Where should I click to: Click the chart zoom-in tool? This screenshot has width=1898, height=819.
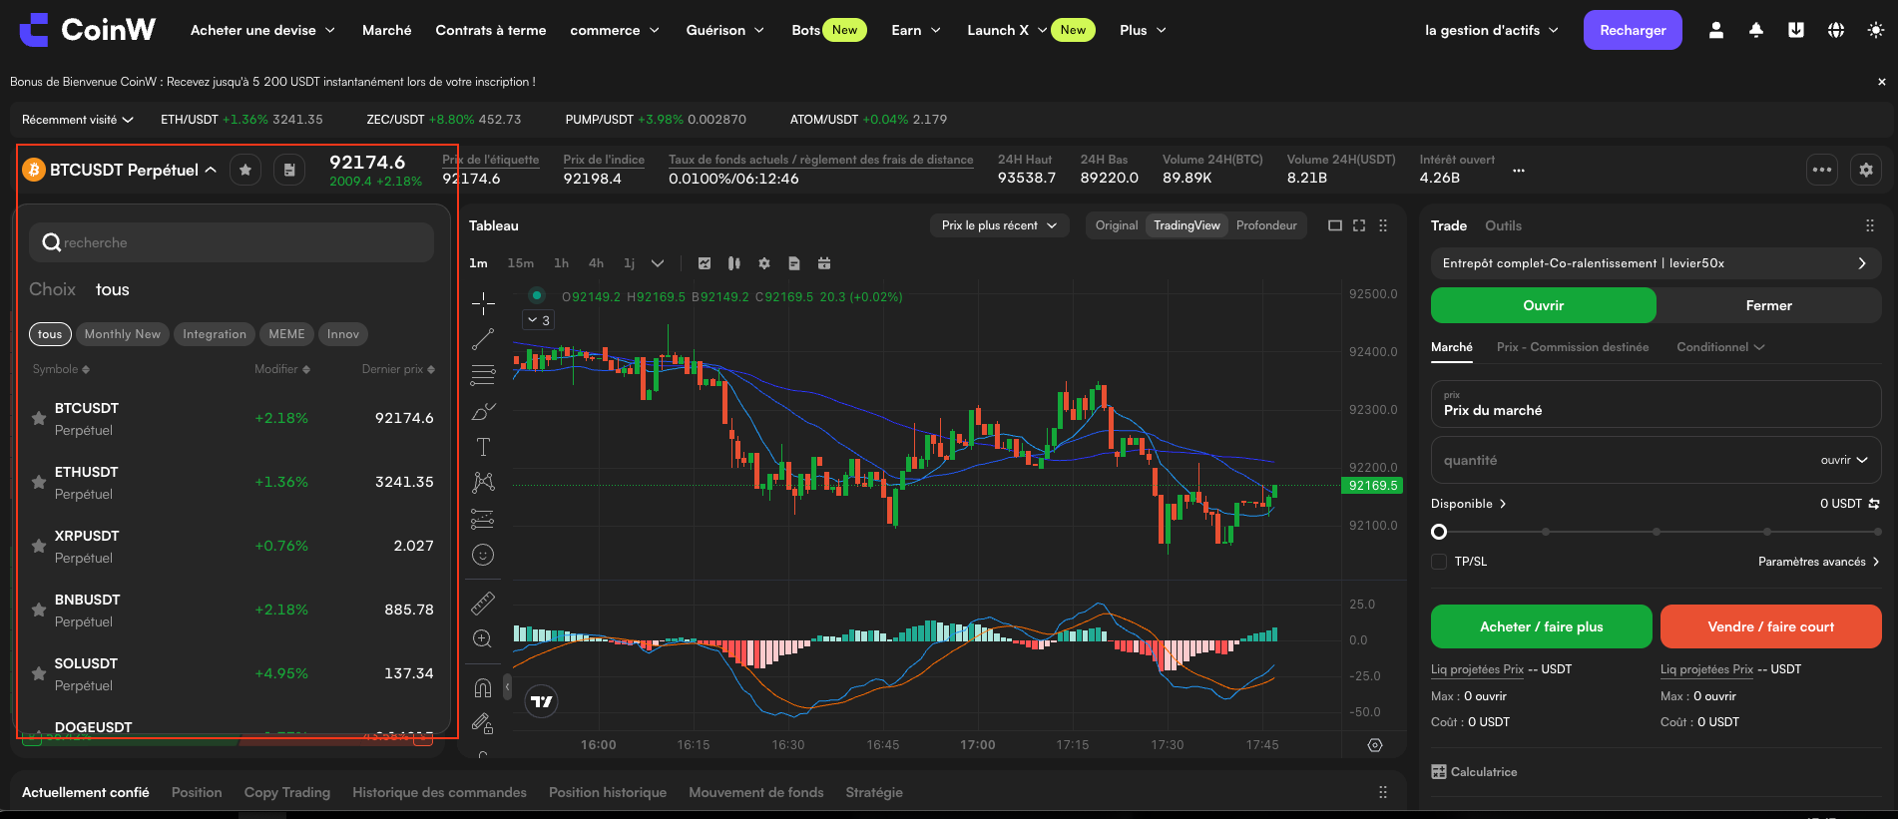pos(483,638)
